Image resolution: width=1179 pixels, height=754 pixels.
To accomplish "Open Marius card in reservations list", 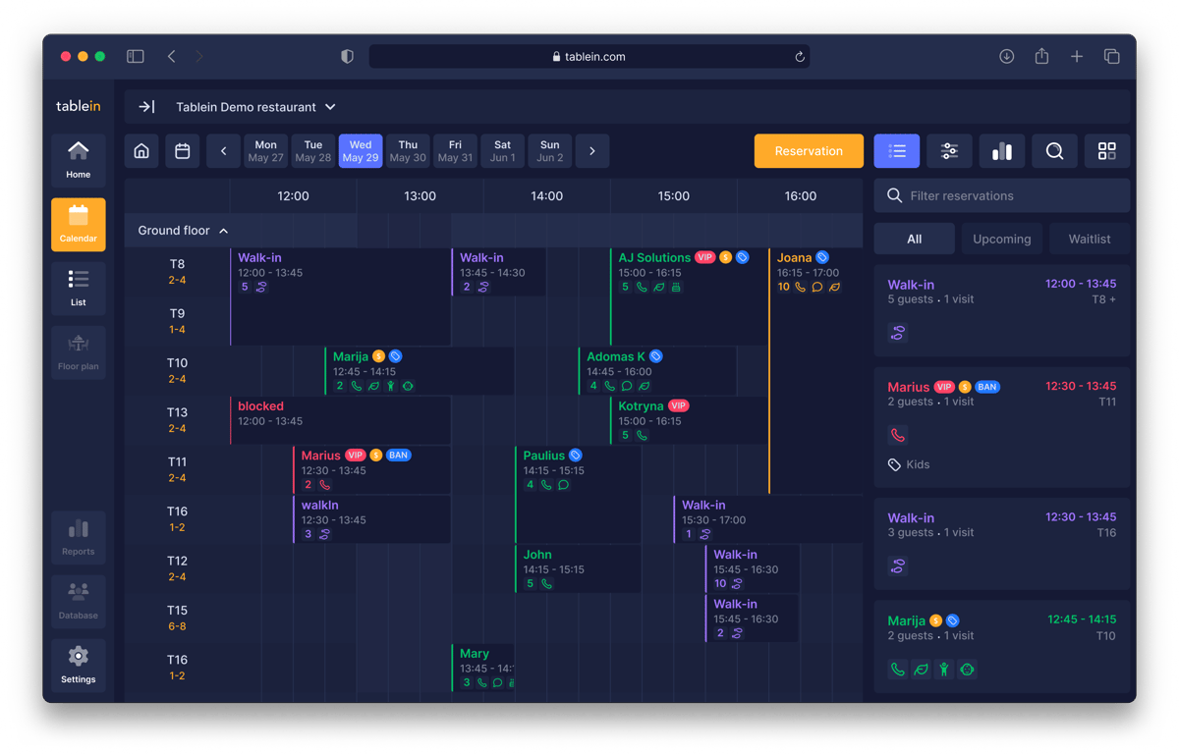I will tap(1002, 426).
